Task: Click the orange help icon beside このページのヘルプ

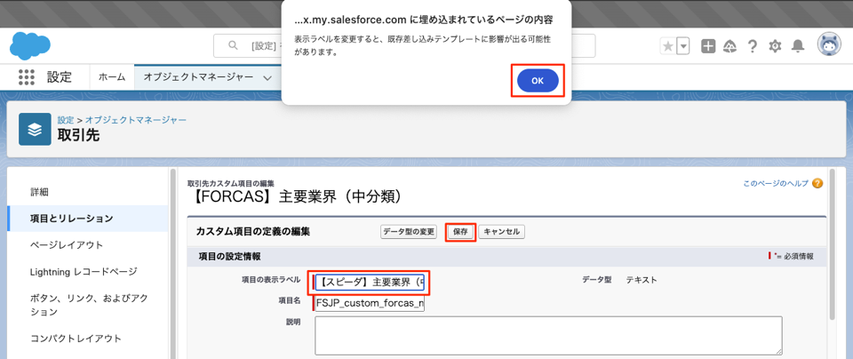Action: click(817, 184)
